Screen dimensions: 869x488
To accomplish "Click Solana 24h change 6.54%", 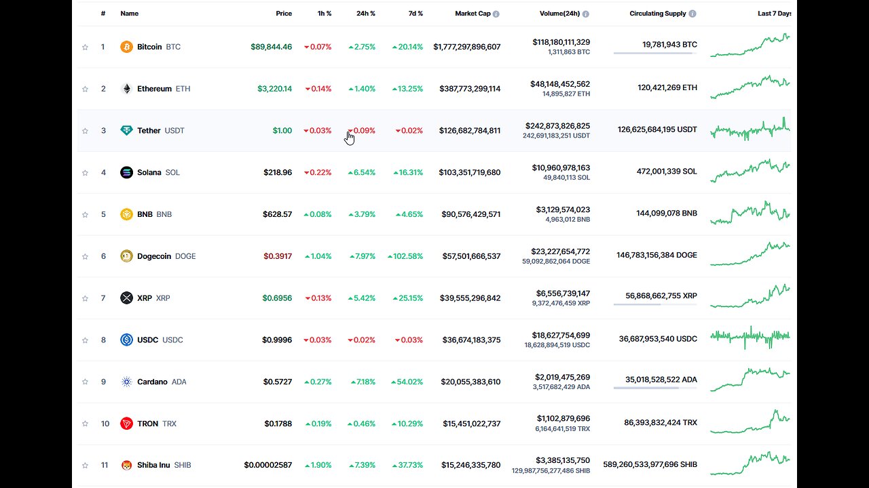I will pyautogui.click(x=362, y=172).
